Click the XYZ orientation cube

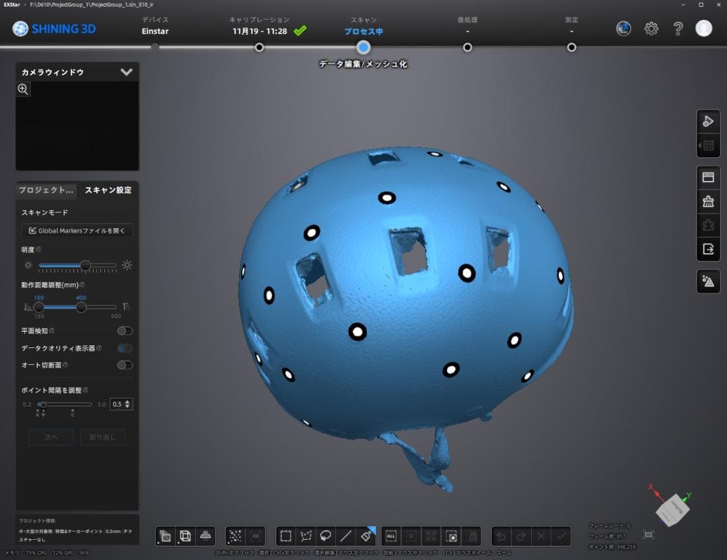click(x=673, y=507)
